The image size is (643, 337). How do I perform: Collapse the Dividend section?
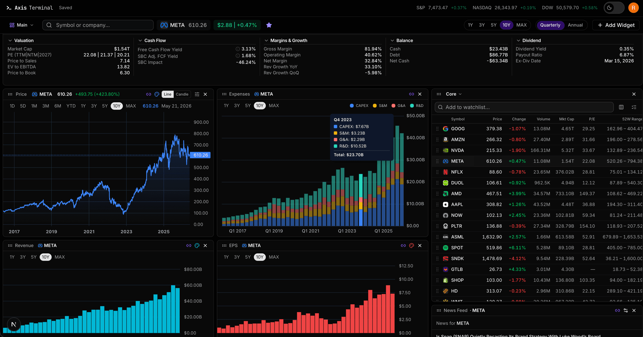point(528,40)
